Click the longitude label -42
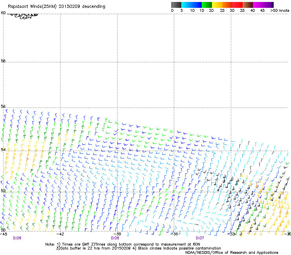Viewport: 291px width, 255px height. point(60,234)
